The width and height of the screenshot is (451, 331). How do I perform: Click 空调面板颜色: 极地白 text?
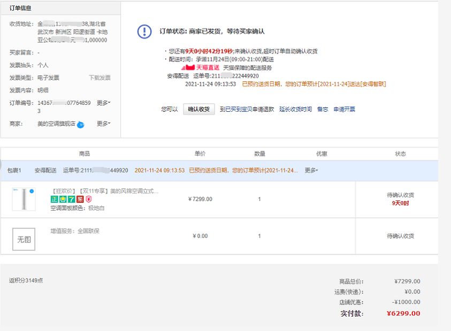click(78, 208)
